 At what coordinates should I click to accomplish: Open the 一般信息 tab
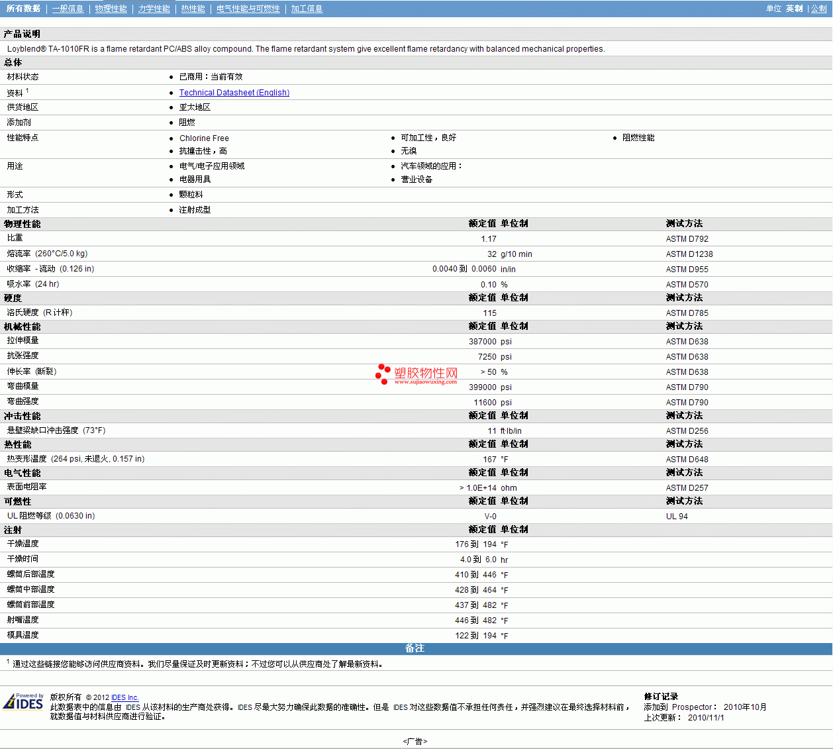coord(68,9)
